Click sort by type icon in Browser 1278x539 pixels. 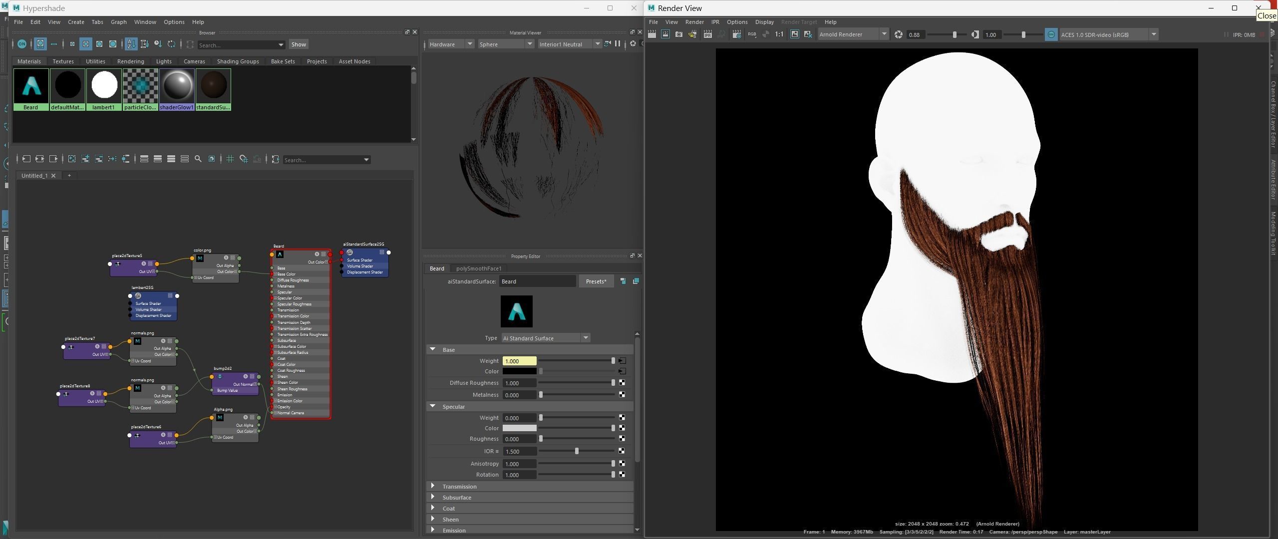click(145, 44)
